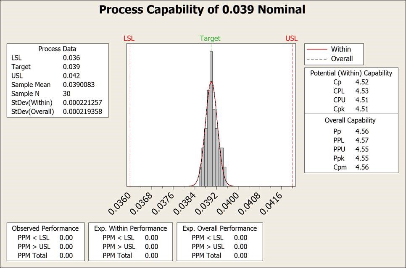Click the USL value 0.042

[71, 76]
